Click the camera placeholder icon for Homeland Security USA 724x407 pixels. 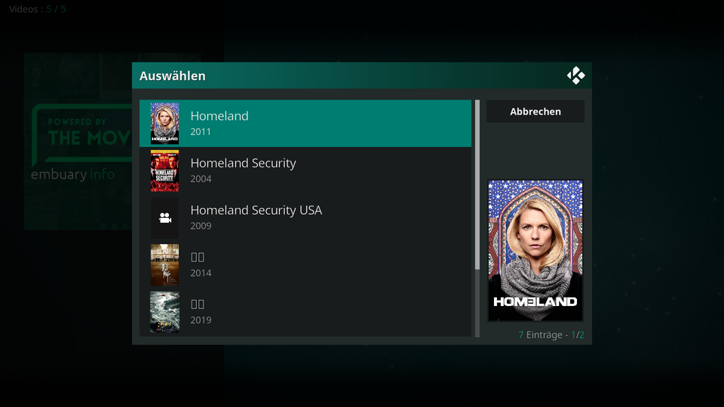coord(165,218)
